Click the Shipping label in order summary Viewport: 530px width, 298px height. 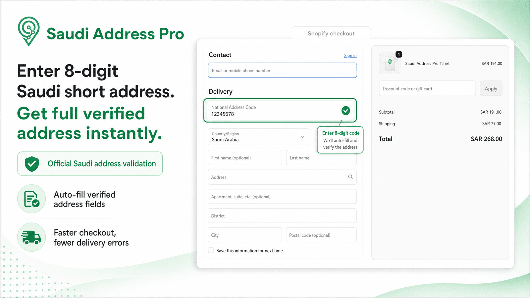pos(387,124)
